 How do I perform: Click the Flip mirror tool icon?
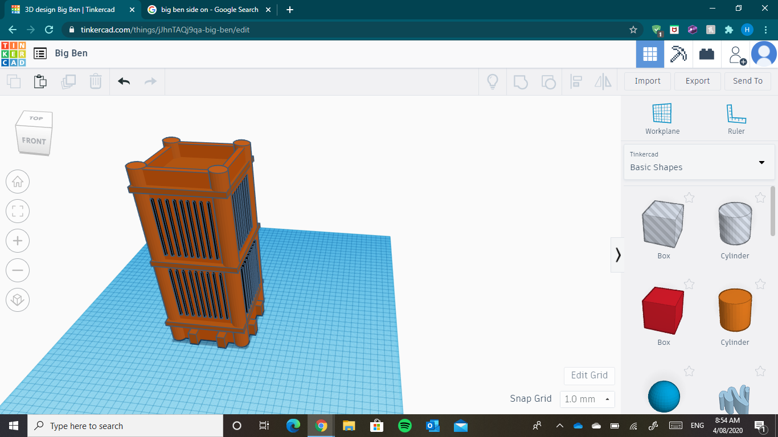603,81
